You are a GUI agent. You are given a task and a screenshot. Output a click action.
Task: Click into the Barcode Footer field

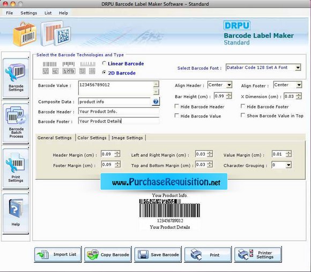tap(119, 121)
